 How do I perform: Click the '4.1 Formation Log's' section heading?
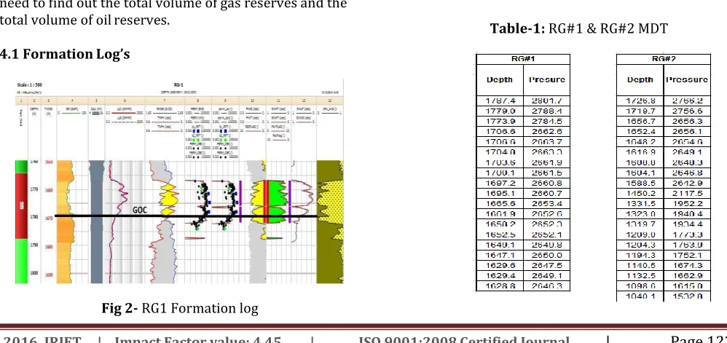point(65,54)
